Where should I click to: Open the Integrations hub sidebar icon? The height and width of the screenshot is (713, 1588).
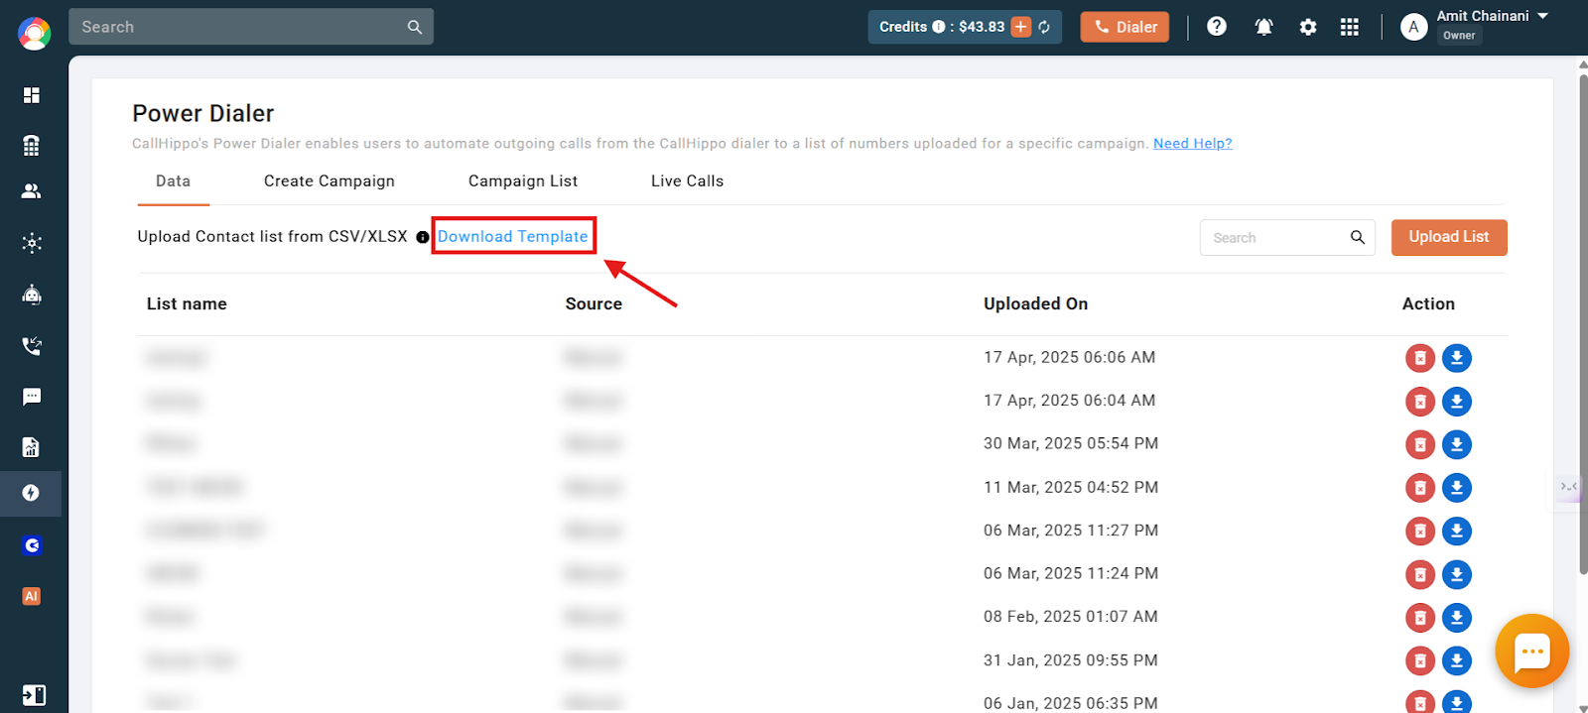tap(32, 243)
